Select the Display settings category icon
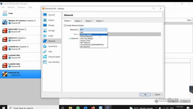Viewport: 193px width, 109px height. [x=45, y=25]
